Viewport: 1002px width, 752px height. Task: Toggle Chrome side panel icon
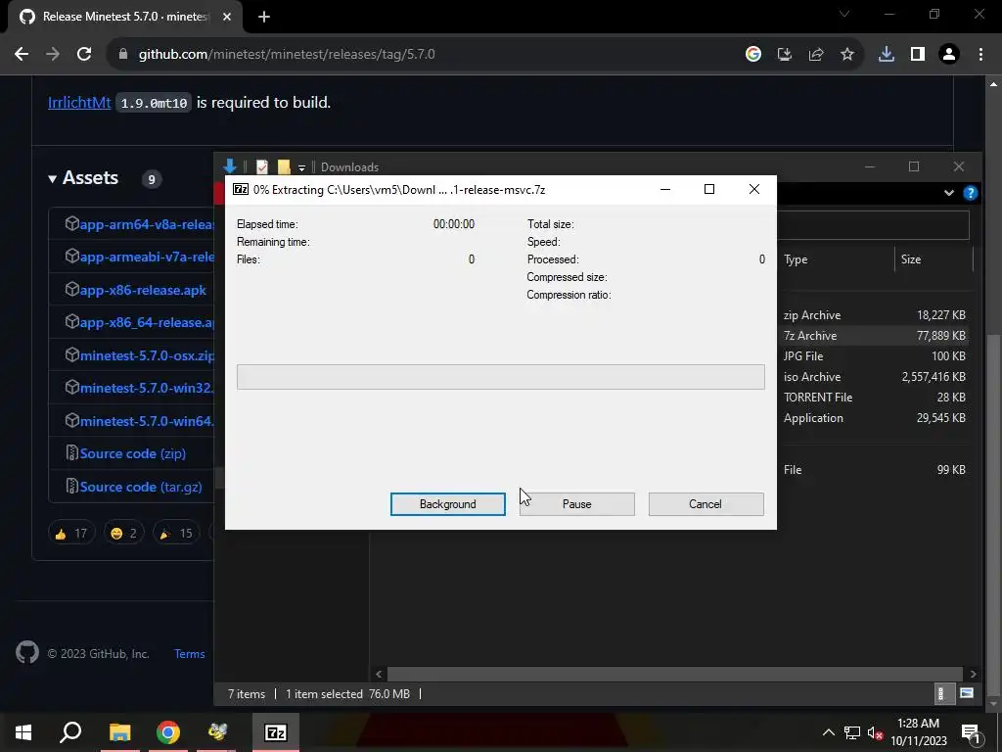tap(917, 55)
